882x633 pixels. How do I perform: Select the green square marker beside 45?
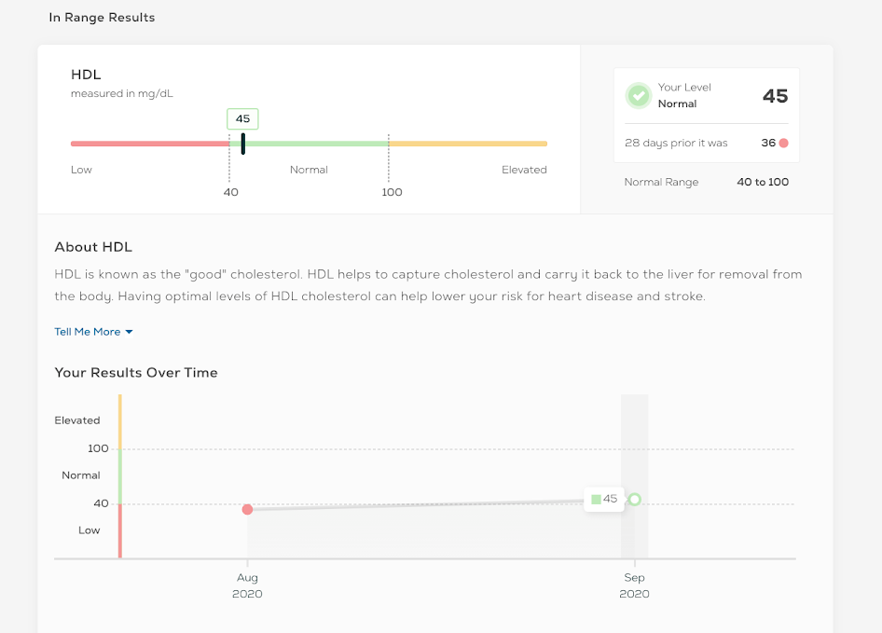coord(594,499)
